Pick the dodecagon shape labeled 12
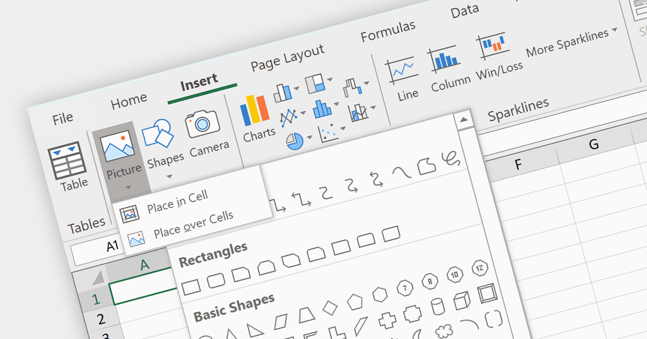Viewport: 647px width, 339px height. tap(480, 267)
